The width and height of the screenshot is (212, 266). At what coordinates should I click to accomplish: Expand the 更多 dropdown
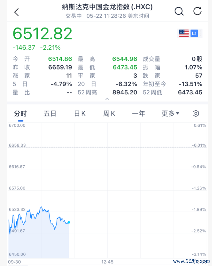(170, 113)
